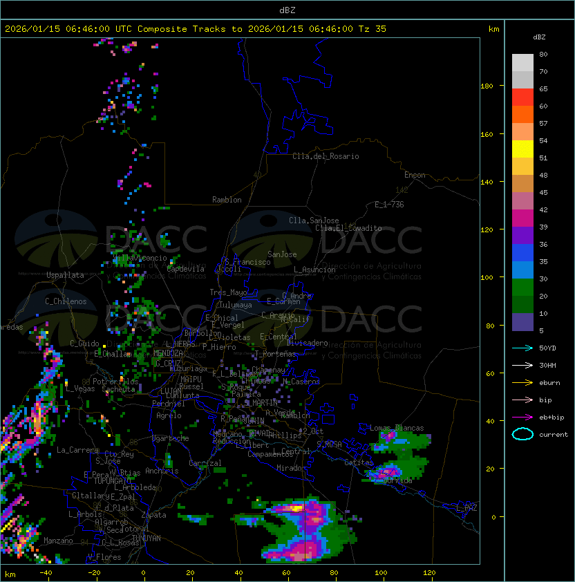Click the 'MENDOZA' map label
The image size is (575, 582).
[x=168, y=353]
